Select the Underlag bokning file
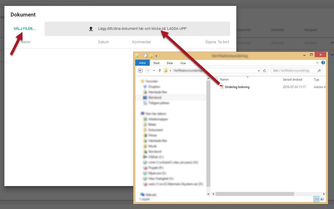This screenshot has height=209, width=334. click(237, 87)
